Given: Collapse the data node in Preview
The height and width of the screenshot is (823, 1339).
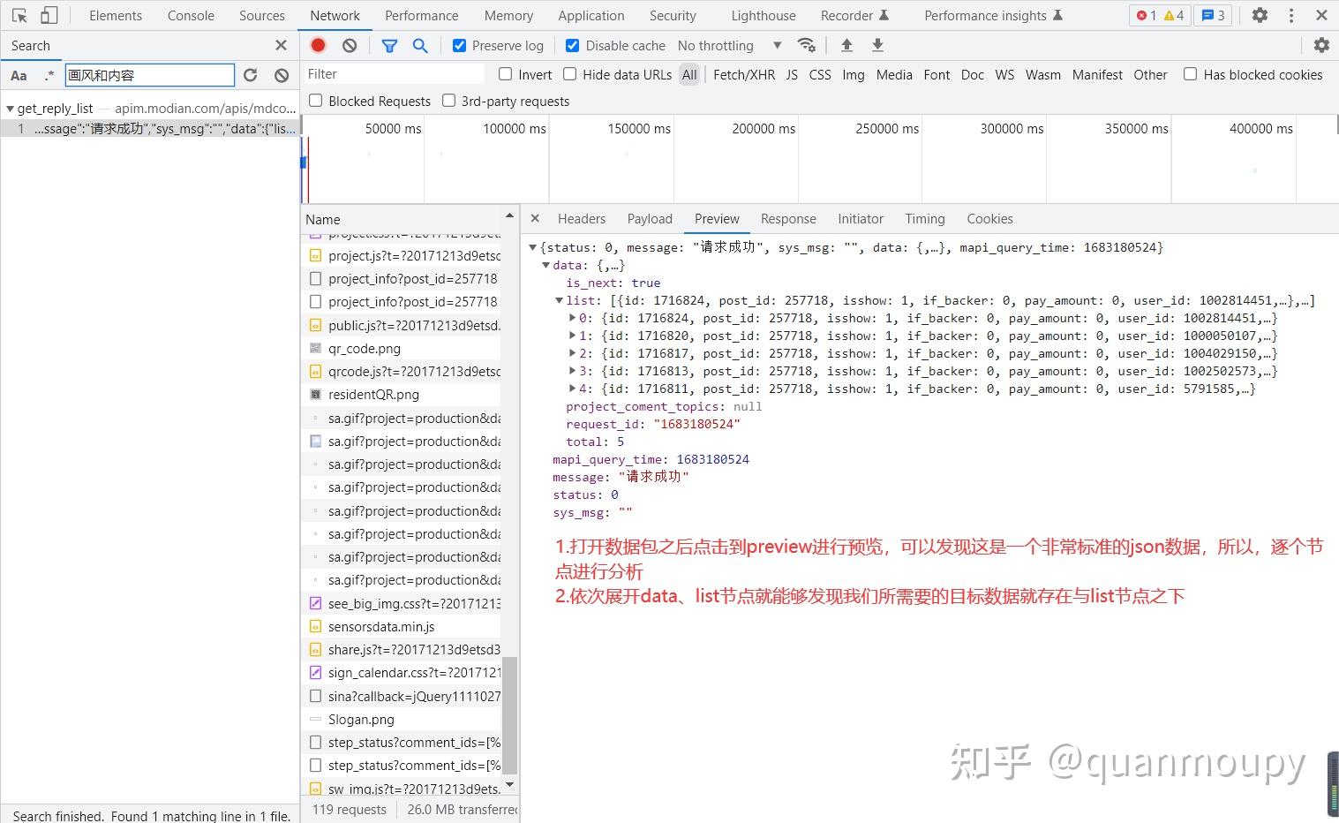Looking at the screenshot, I should click(x=545, y=265).
